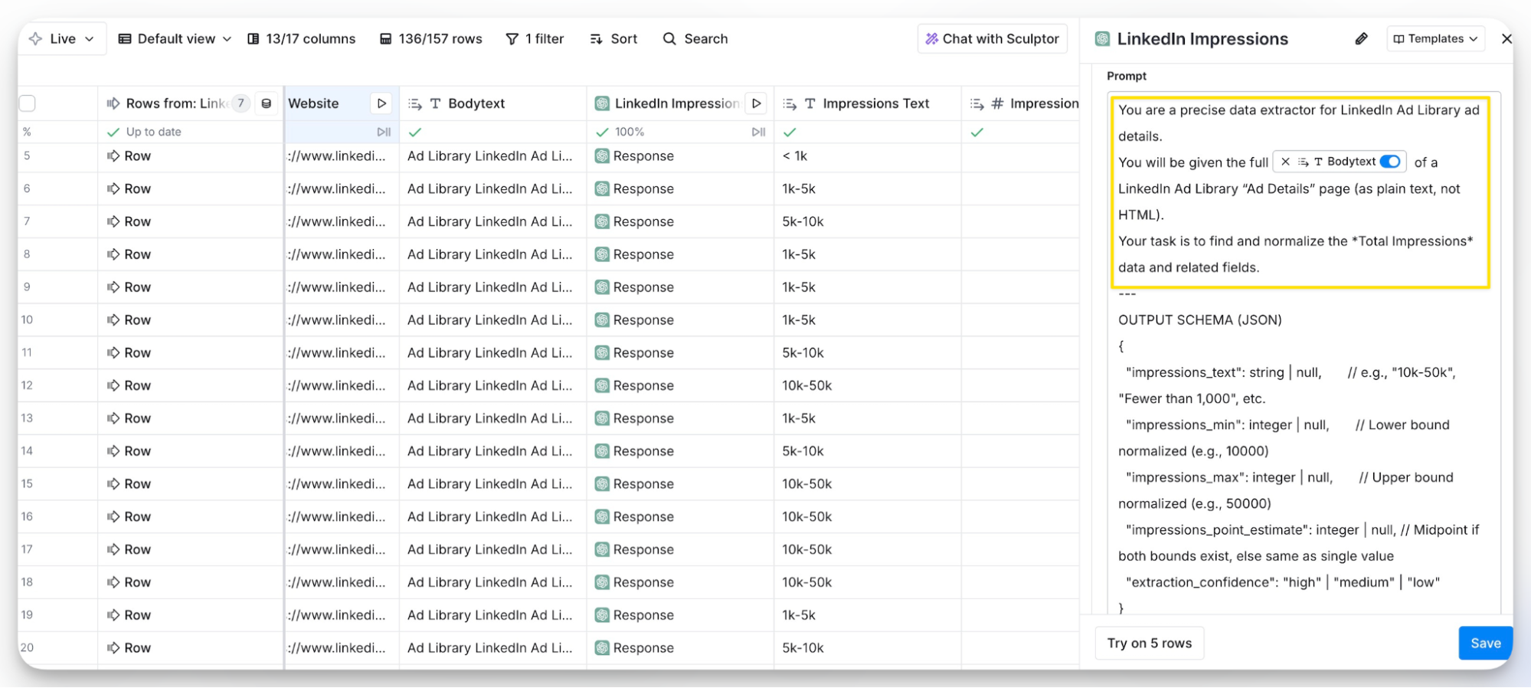The width and height of the screenshot is (1531, 688).
Task: Check the select-all rows checkbox
Action: pos(28,103)
